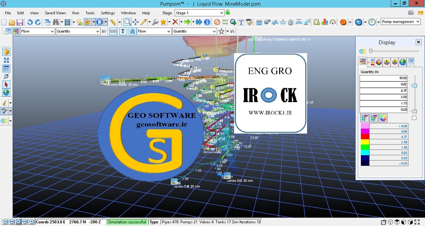The image size is (425, 226).
Task: Toggle the T text display button
Action: 123,31
